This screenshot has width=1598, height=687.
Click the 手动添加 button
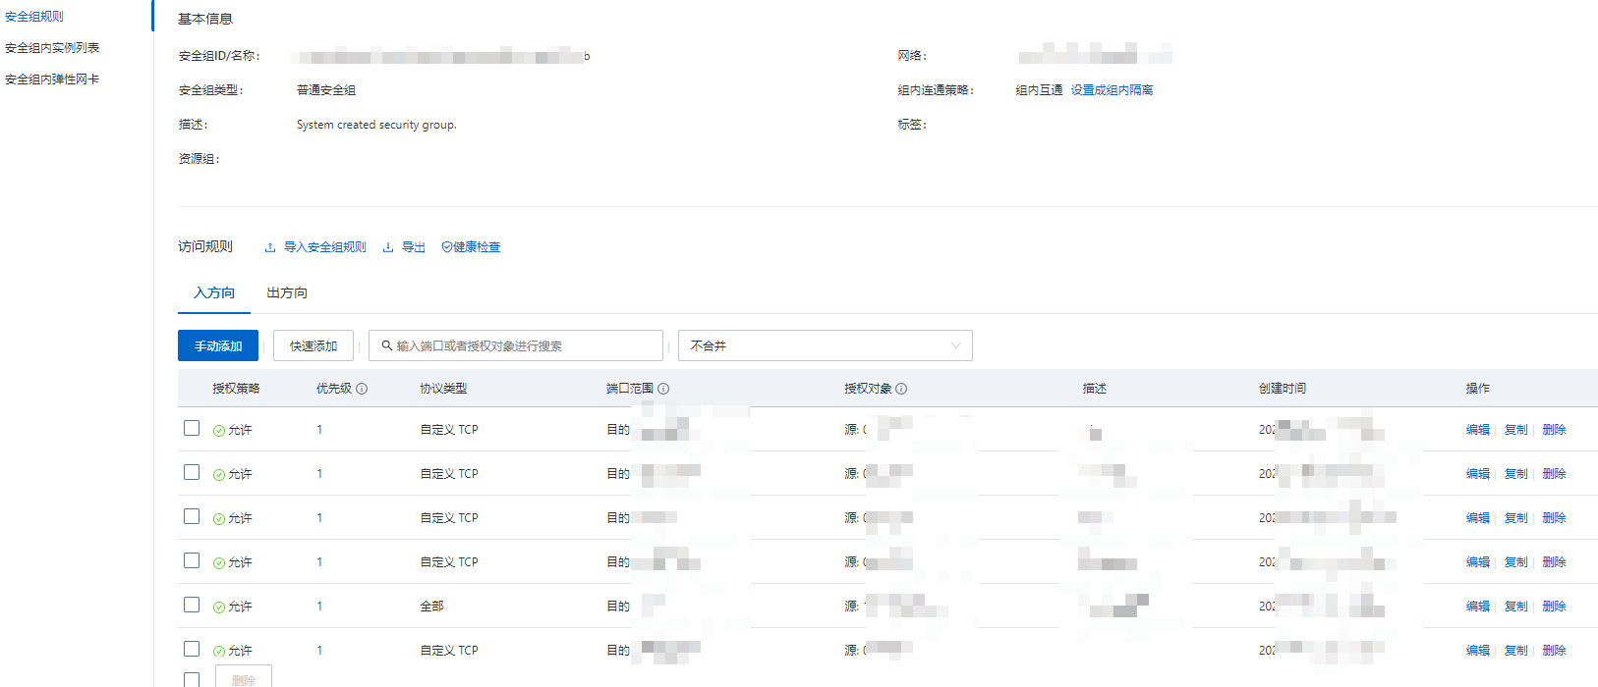(218, 345)
